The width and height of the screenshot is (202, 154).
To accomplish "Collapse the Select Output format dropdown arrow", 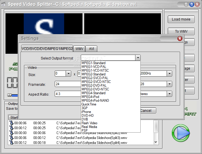I will 138,58.
